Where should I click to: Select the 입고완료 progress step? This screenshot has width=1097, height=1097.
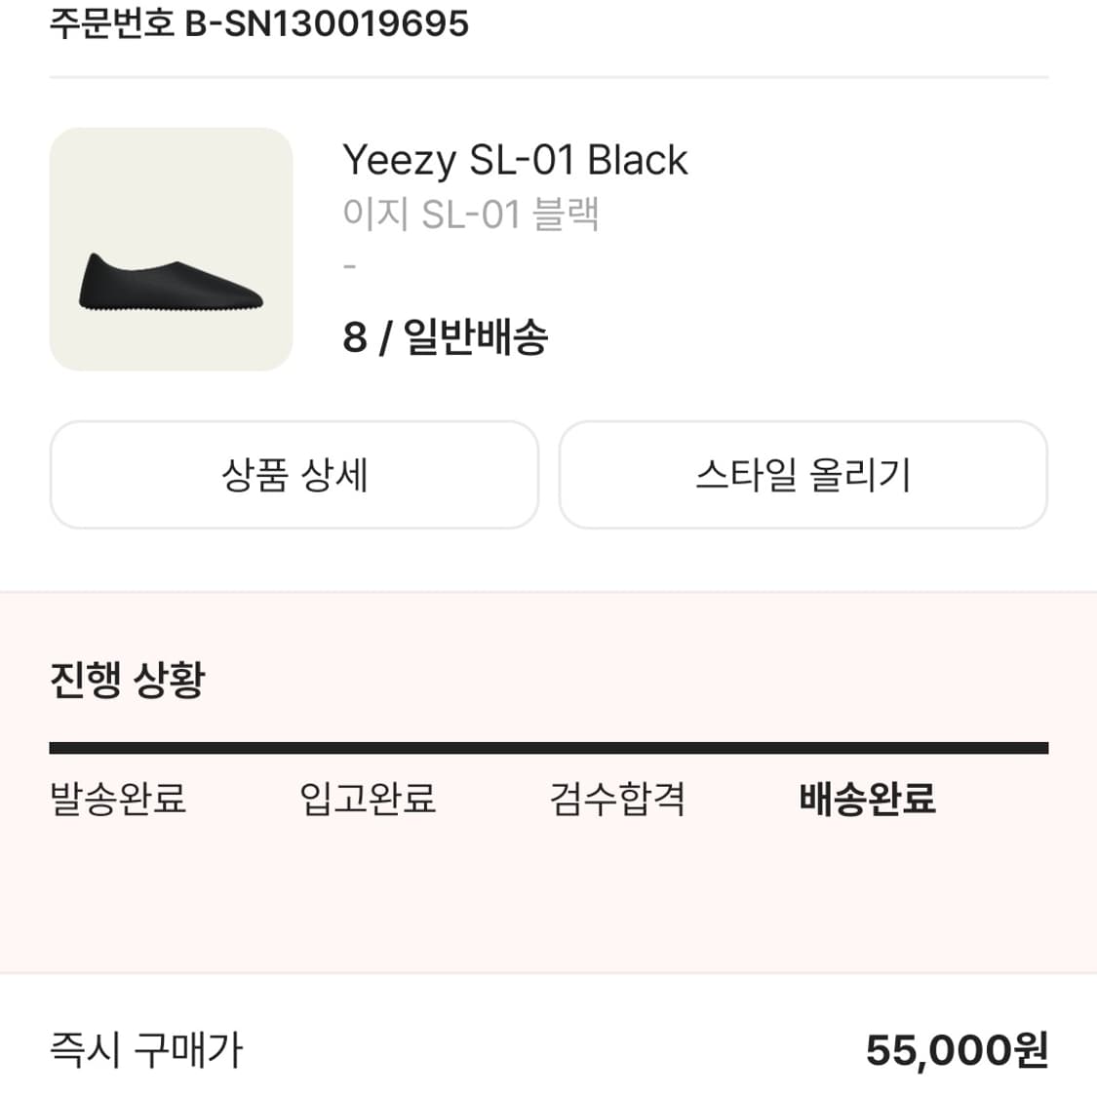(368, 799)
